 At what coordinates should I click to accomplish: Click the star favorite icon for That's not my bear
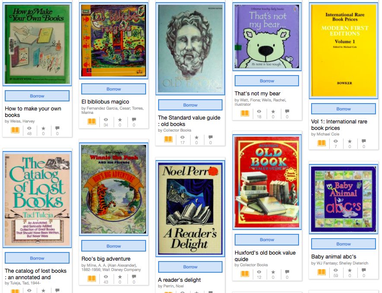click(273, 111)
